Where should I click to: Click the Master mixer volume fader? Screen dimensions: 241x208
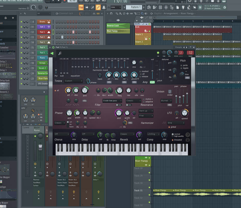click(x=40, y=147)
